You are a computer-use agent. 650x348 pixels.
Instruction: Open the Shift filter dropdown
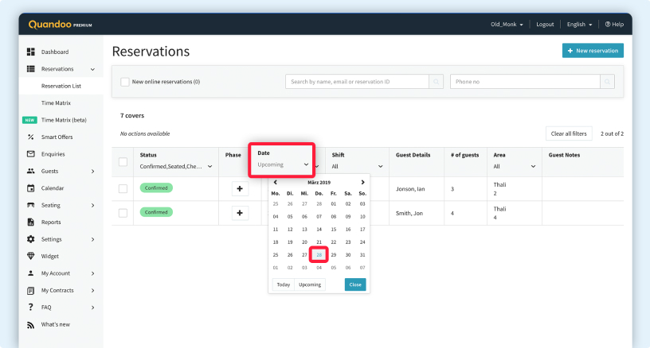357,166
